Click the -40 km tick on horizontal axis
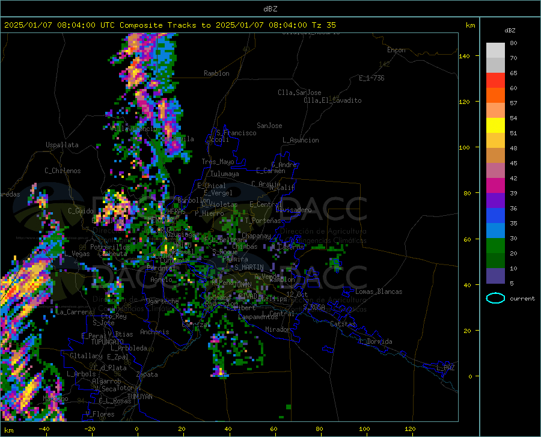 coord(44,429)
